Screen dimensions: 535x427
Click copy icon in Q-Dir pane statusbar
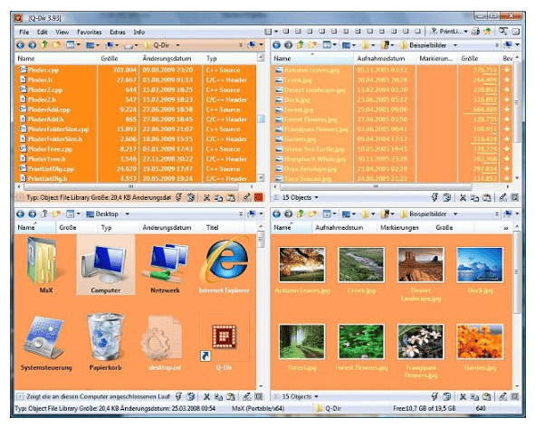tap(218, 197)
